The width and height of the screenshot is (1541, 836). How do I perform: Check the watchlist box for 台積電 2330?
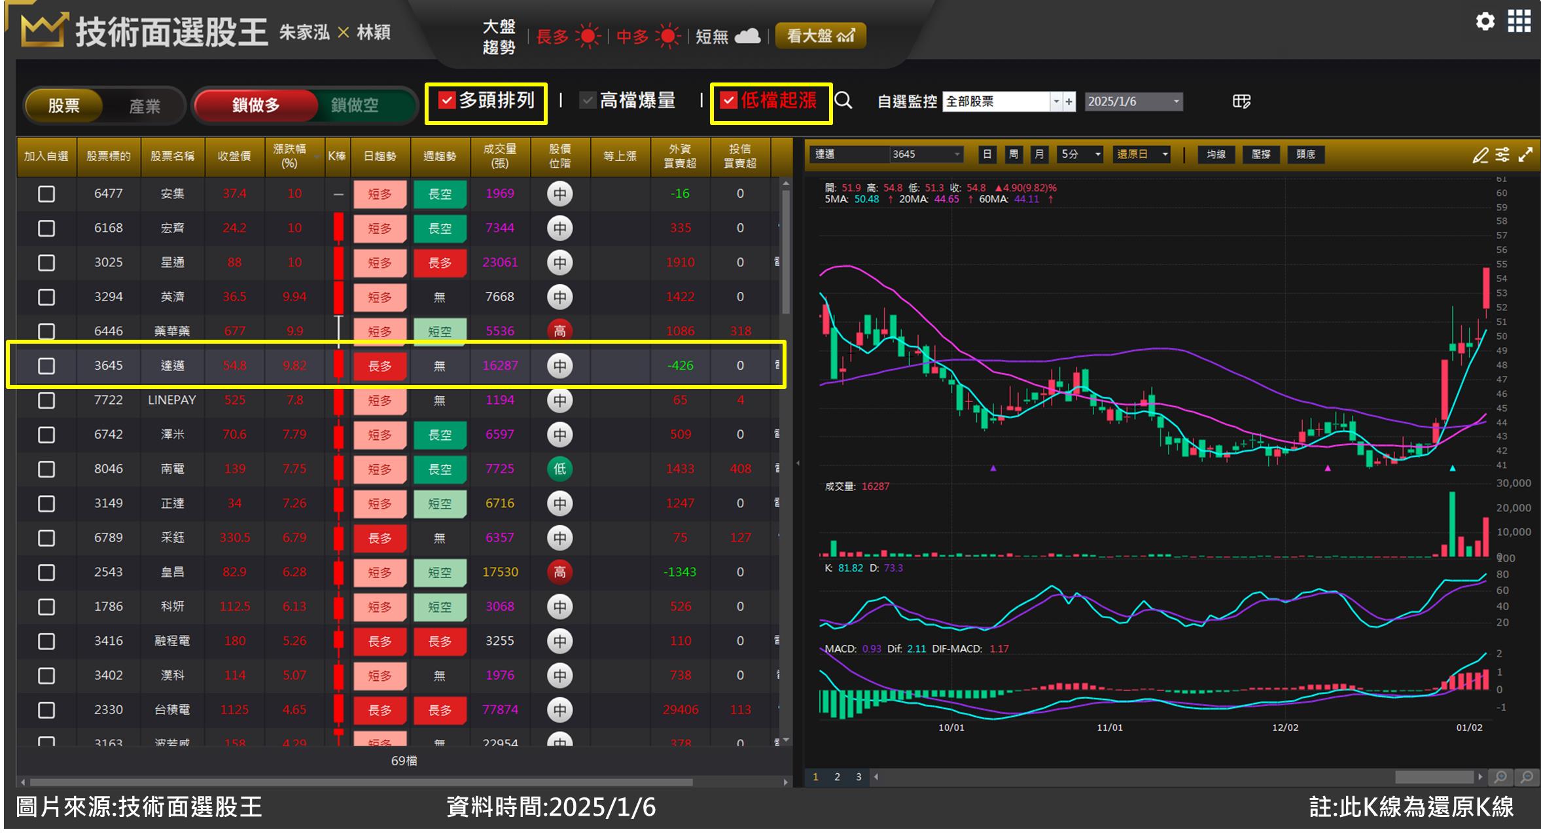(46, 710)
